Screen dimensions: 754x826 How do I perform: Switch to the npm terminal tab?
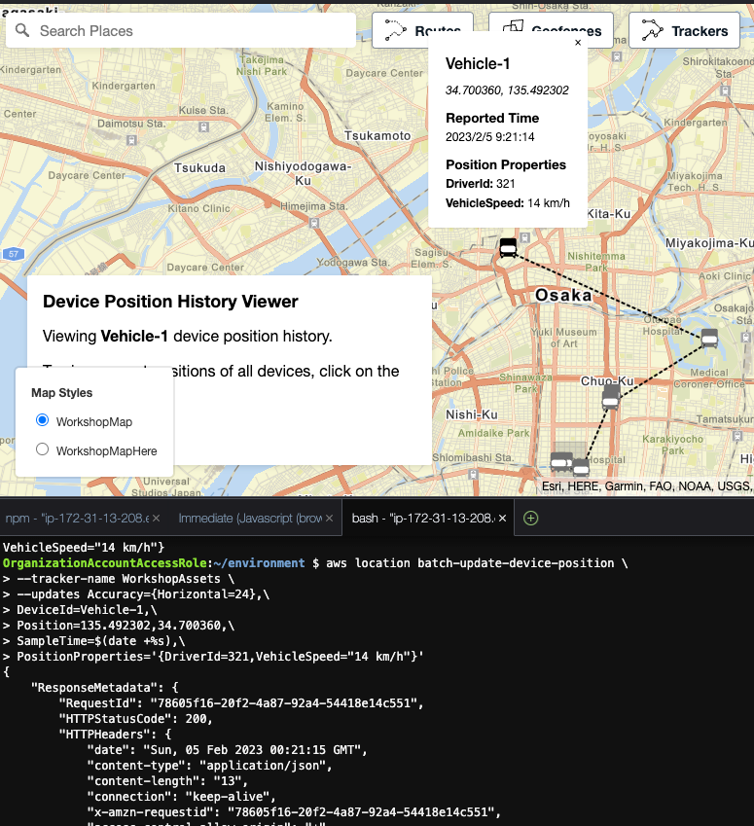point(77,519)
